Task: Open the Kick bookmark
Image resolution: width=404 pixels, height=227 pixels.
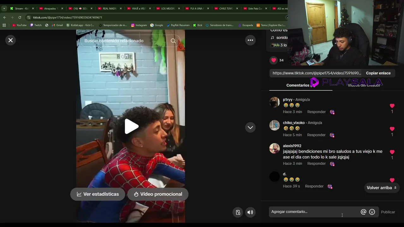Action: 198,25
